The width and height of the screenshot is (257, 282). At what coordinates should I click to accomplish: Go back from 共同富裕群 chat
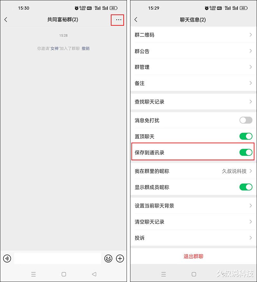pyautogui.click(x=6, y=20)
